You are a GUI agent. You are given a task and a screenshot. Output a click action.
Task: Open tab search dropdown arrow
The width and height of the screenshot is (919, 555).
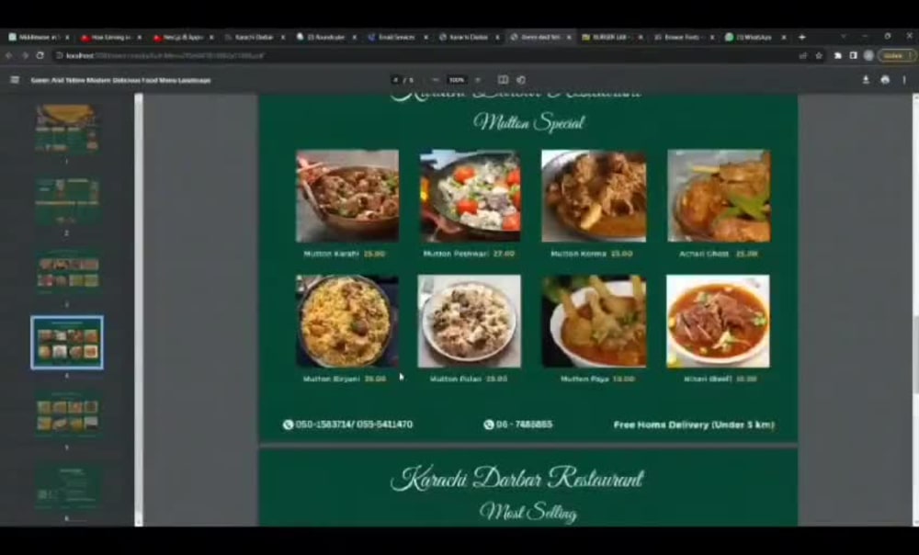click(x=844, y=37)
